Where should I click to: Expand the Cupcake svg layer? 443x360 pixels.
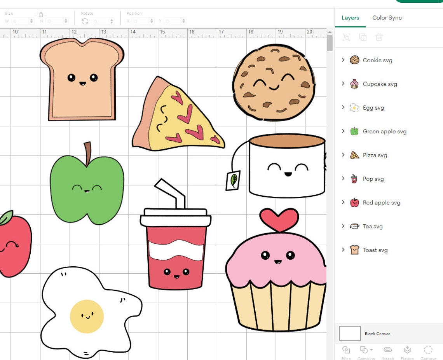[343, 83]
